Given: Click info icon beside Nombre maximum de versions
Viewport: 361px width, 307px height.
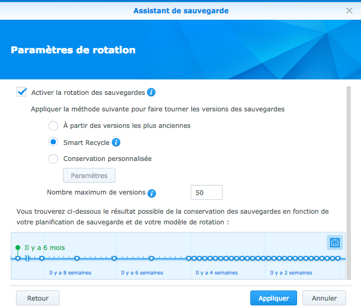Looking at the screenshot, I should (x=152, y=193).
